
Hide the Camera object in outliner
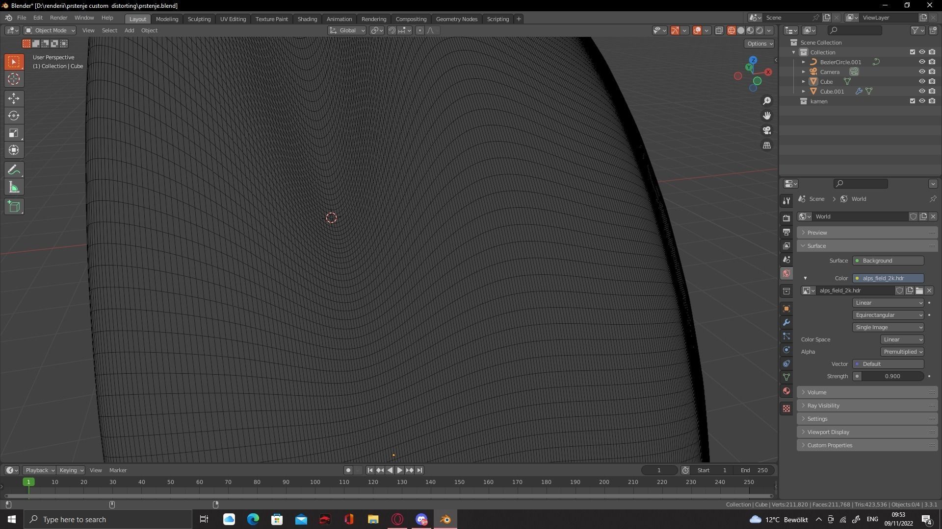coord(922,72)
